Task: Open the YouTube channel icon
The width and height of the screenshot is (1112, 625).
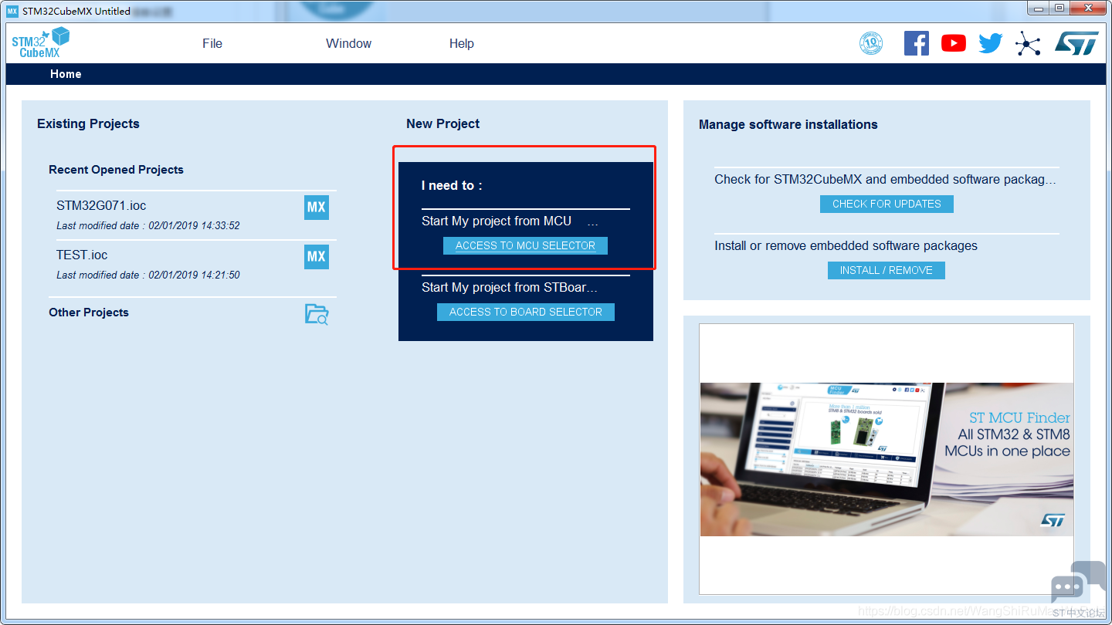Action: [x=954, y=43]
